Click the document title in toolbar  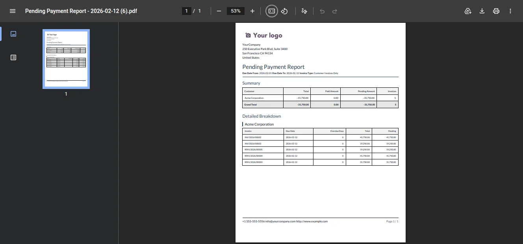81,11
